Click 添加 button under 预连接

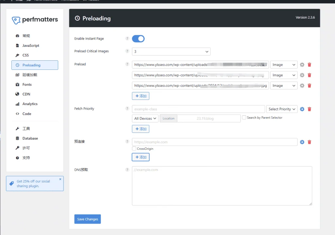[141, 157]
